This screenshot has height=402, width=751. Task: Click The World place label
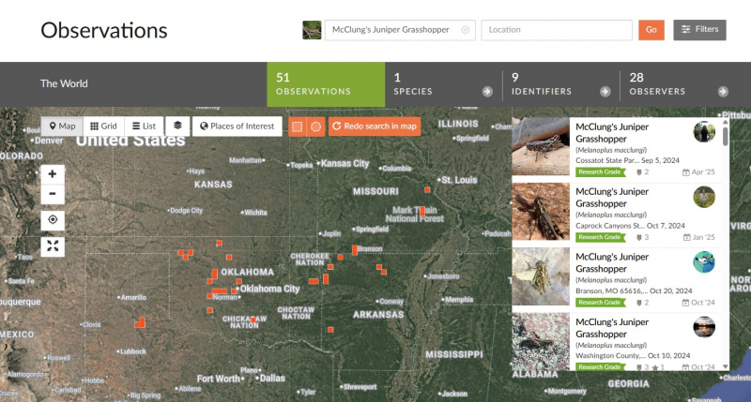tap(64, 83)
